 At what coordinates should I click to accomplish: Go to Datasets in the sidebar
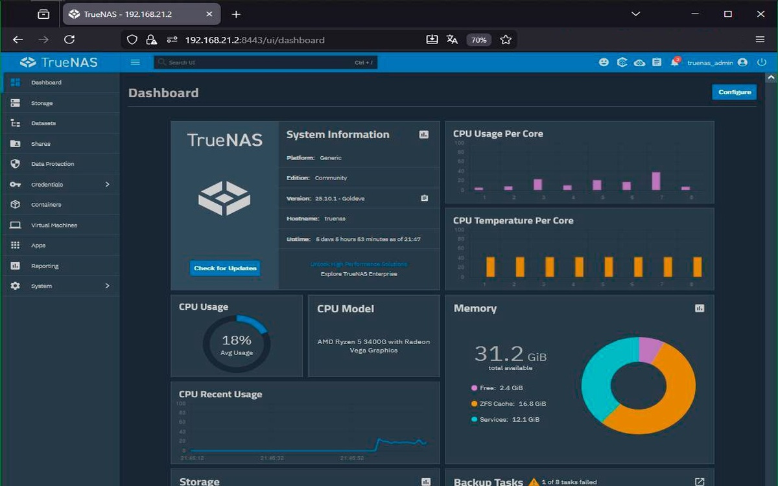(60, 123)
